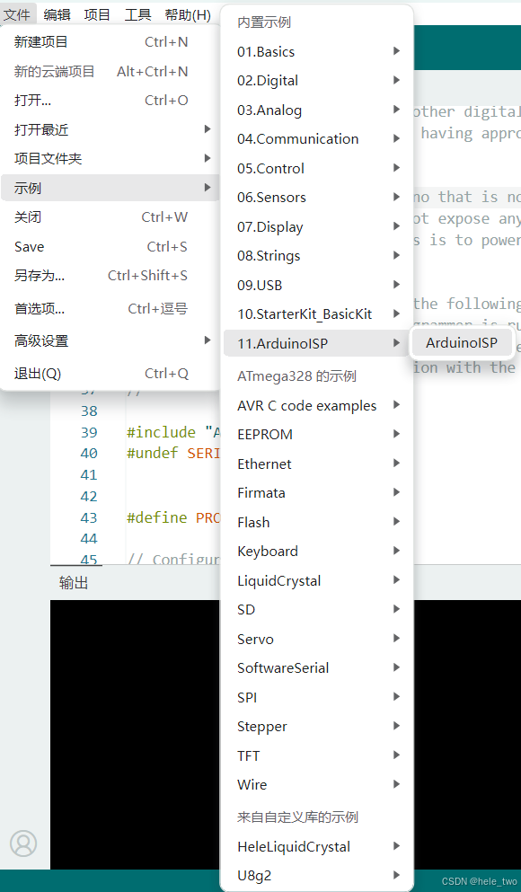Click line number 39 in editor gutter
The height and width of the screenshot is (892, 521).
tap(89, 432)
